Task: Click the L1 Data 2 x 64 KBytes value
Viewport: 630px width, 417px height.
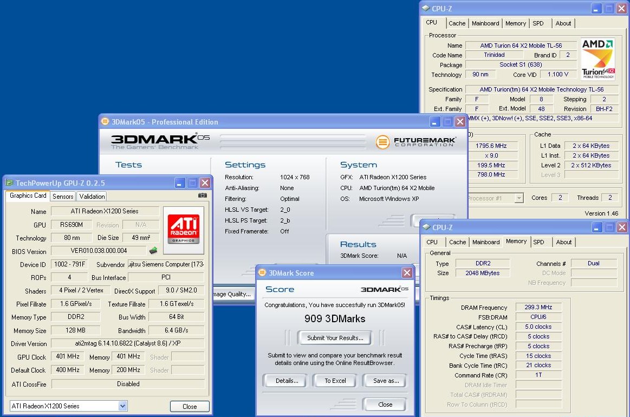Action: pyautogui.click(x=591, y=146)
